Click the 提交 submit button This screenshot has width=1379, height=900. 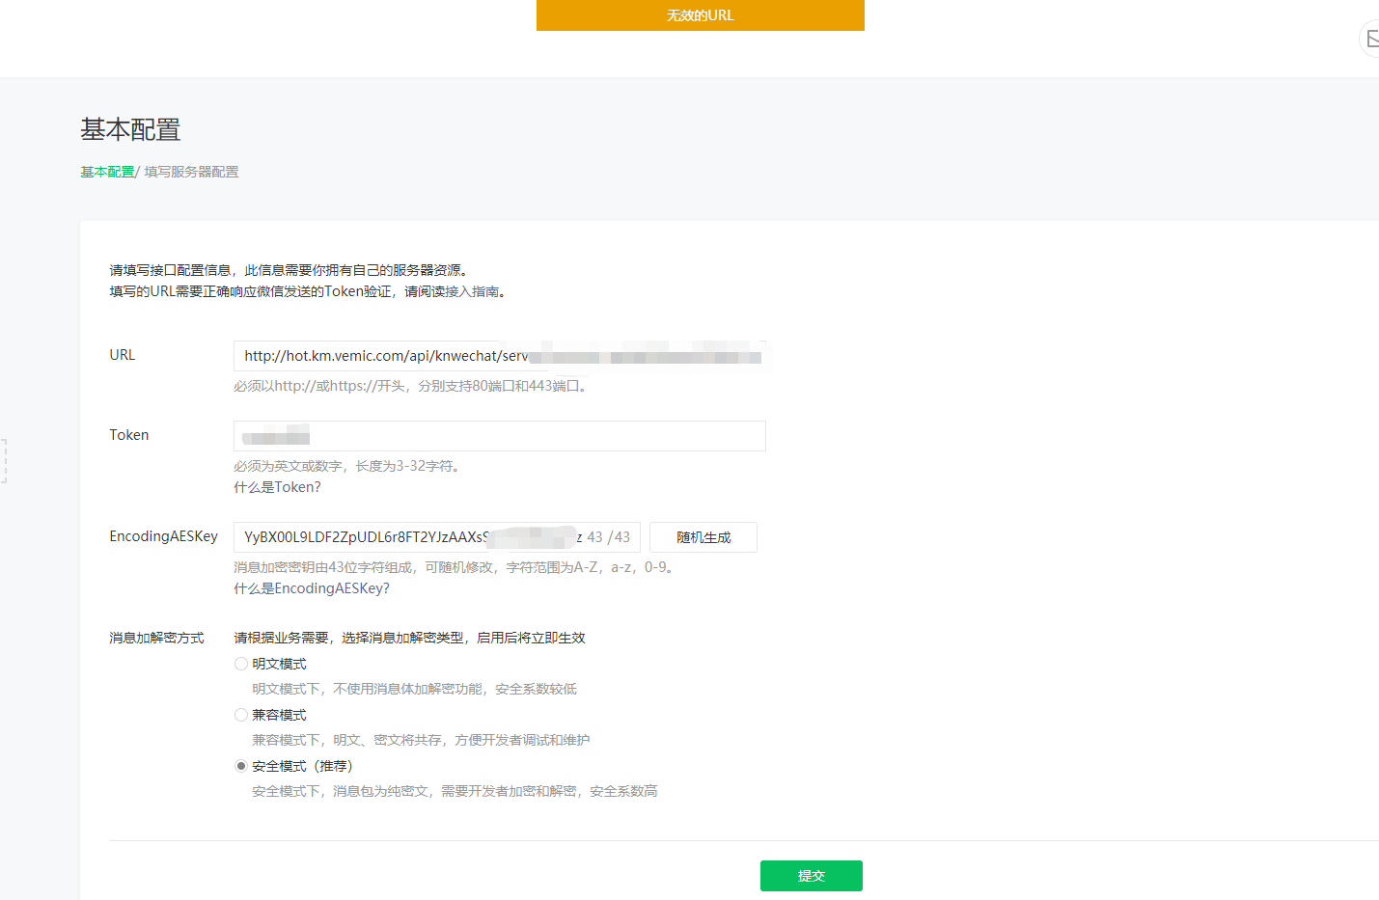click(x=811, y=876)
